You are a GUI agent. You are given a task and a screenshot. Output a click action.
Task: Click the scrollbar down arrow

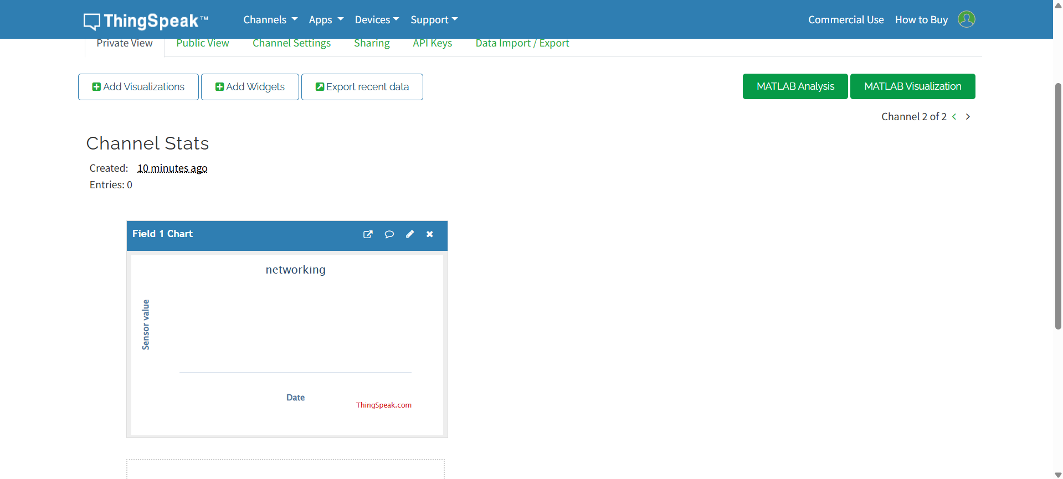point(1058,475)
